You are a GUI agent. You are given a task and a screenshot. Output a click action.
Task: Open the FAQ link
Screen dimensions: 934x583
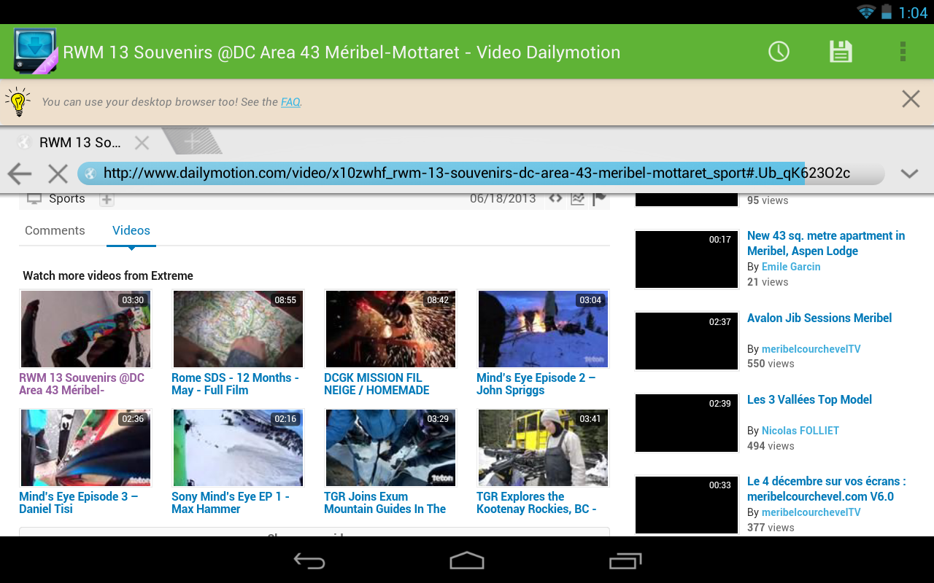(x=290, y=102)
